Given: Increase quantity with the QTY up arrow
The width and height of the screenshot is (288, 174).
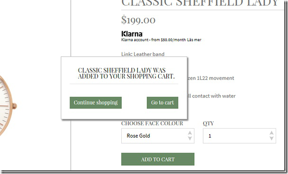Looking at the screenshot, I should pos(271,133).
